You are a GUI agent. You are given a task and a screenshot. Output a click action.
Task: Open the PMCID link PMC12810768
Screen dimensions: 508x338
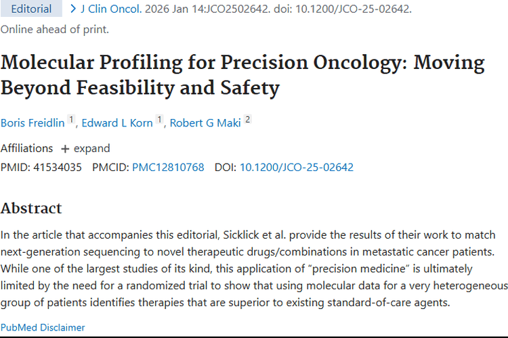[x=168, y=168]
